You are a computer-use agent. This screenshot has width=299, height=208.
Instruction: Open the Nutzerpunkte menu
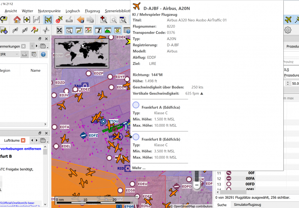click(49, 11)
